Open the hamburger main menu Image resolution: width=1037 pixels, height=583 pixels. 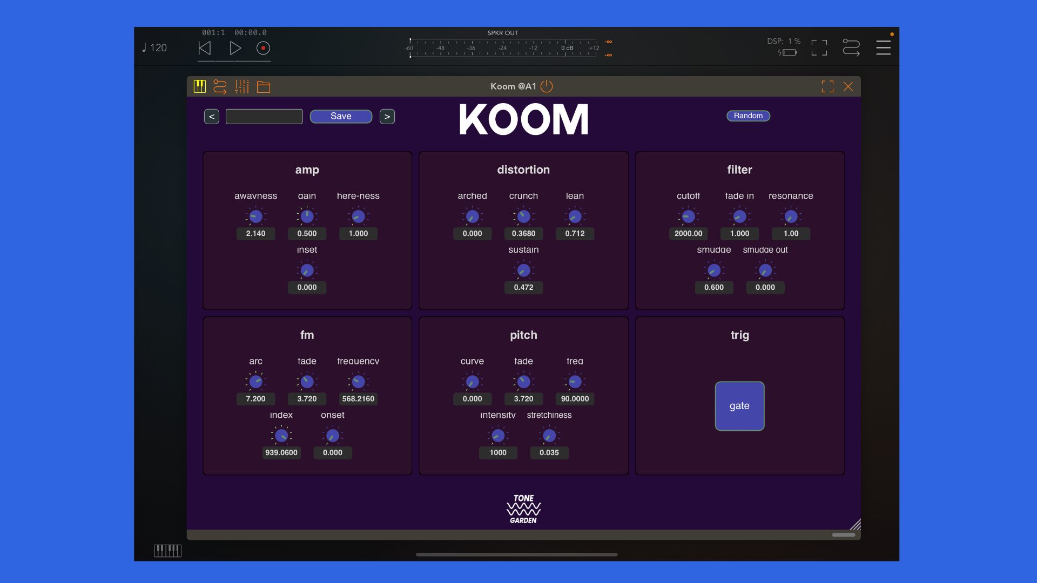click(883, 48)
